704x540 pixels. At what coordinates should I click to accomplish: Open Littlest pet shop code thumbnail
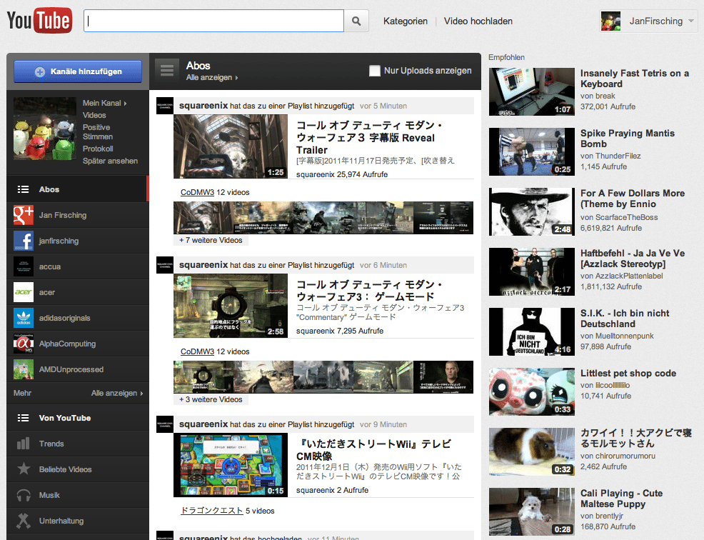tap(532, 391)
